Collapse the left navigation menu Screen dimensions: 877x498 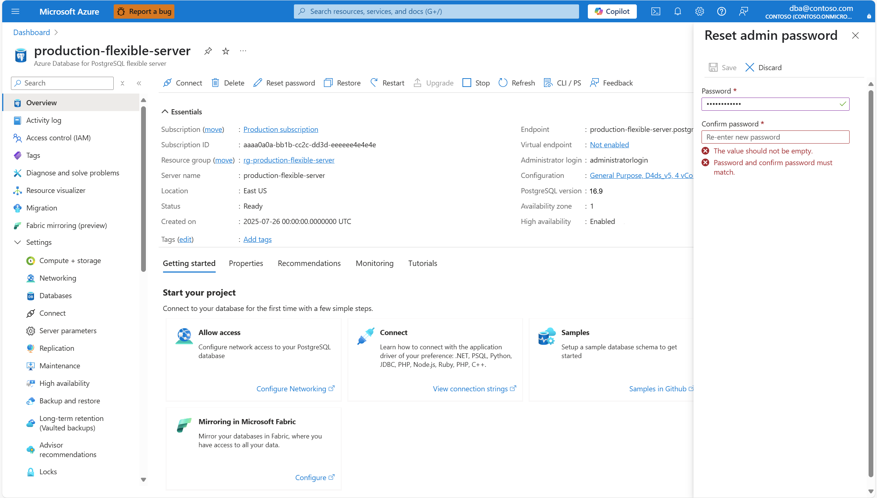[x=139, y=83]
